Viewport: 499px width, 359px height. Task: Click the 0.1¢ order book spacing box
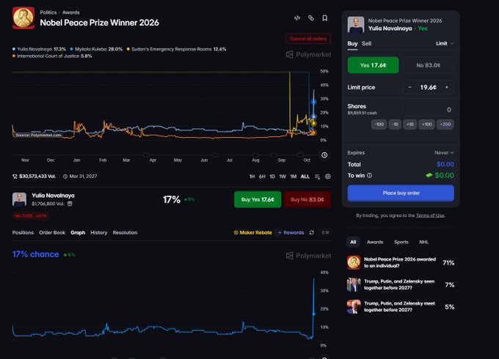click(325, 232)
